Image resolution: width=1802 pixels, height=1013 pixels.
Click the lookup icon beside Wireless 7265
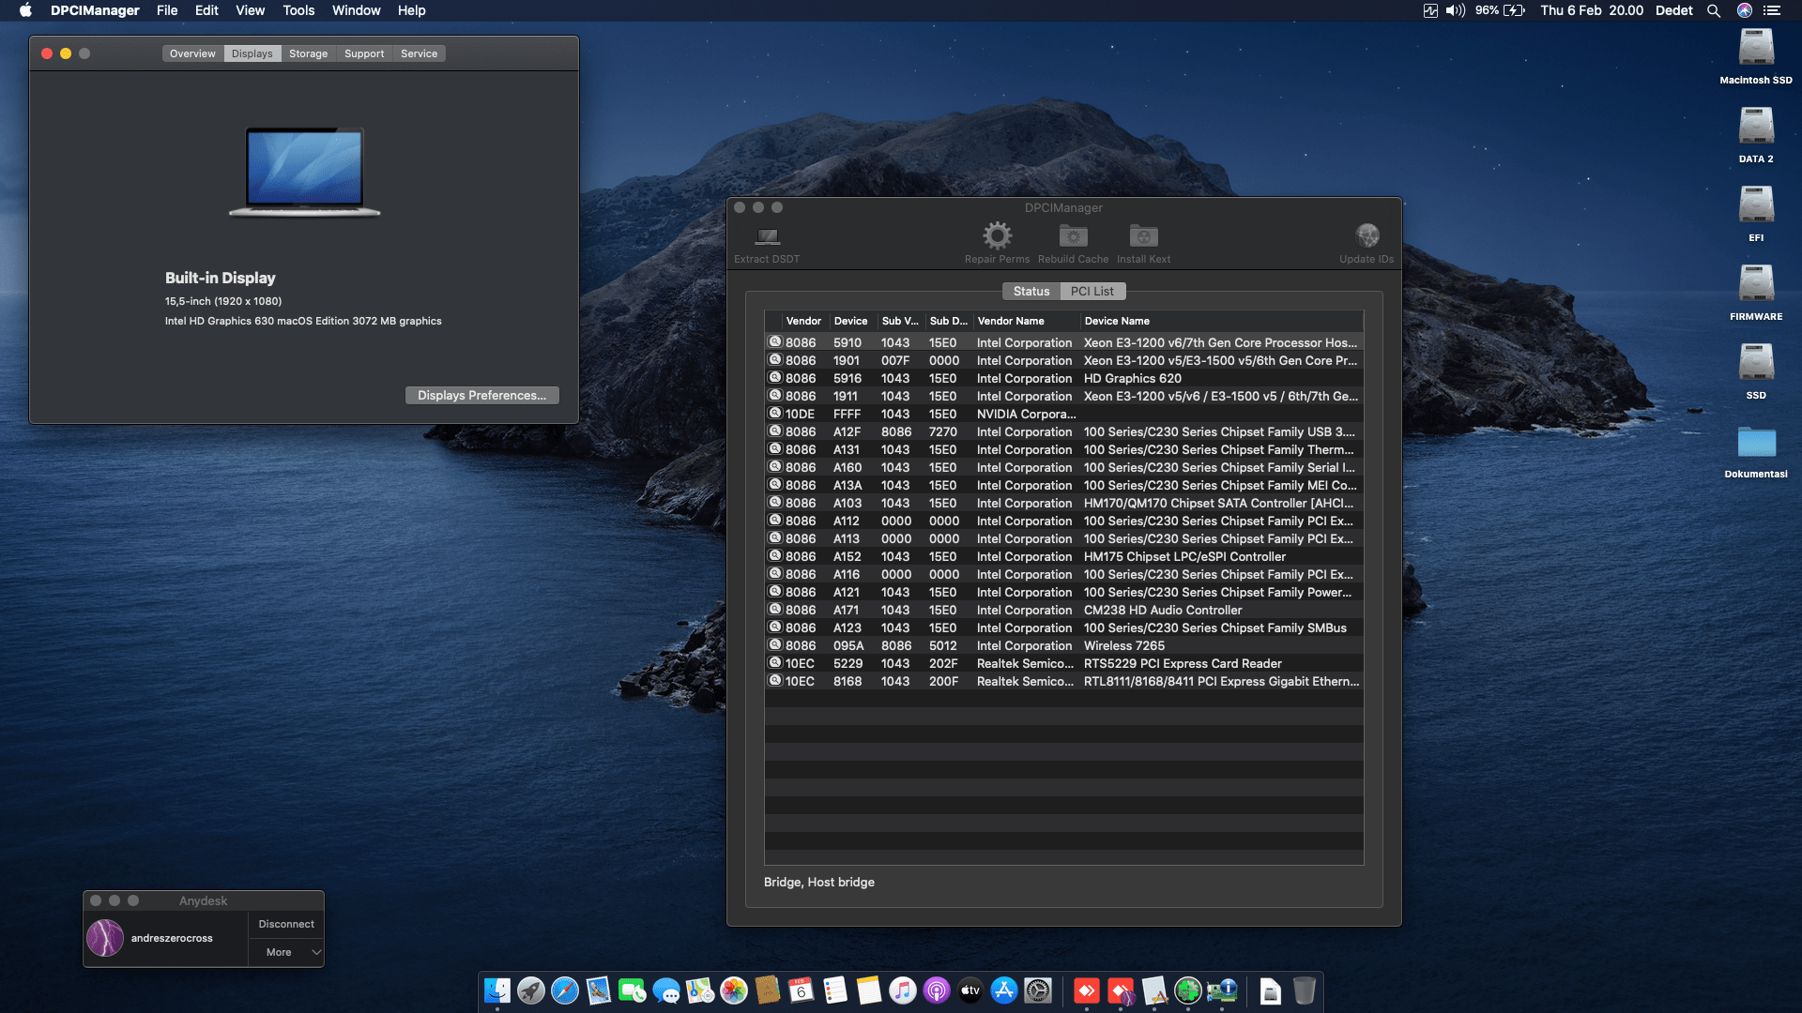tap(775, 645)
